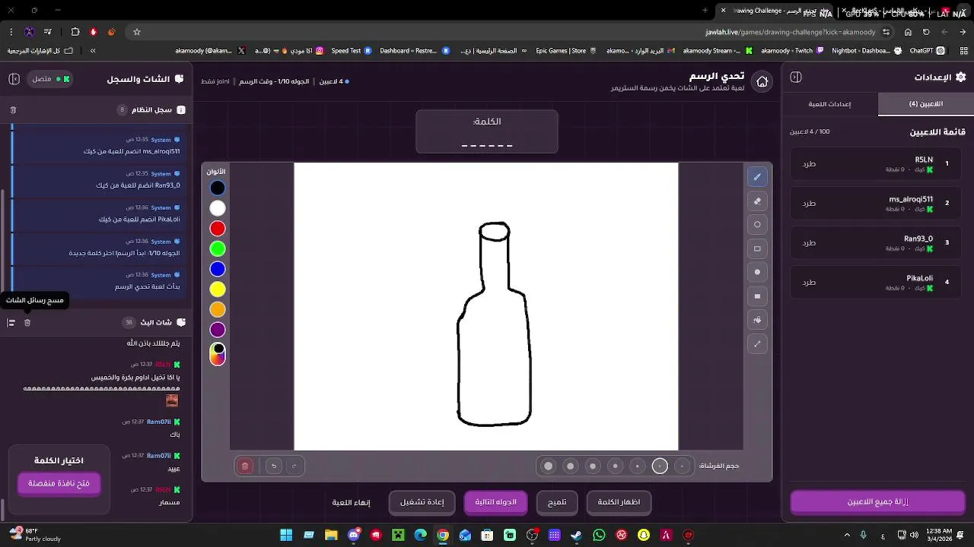This screenshot has width=974, height=547.
Task: Pick the green color swatch
Action: pos(218,248)
